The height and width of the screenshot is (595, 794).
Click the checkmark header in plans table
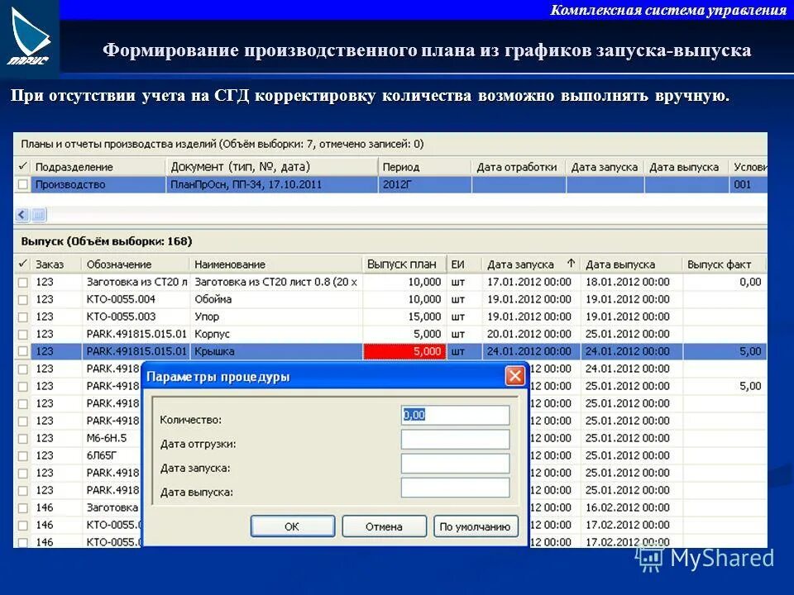(x=22, y=165)
